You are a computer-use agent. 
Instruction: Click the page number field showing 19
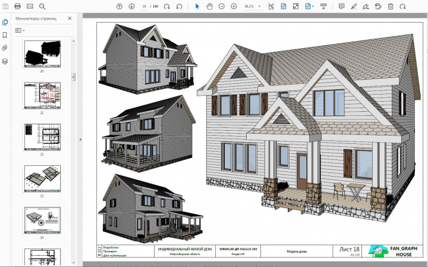144,7
